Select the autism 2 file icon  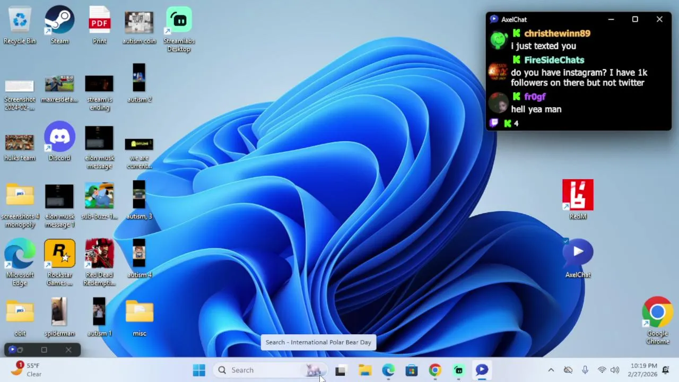(x=139, y=84)
